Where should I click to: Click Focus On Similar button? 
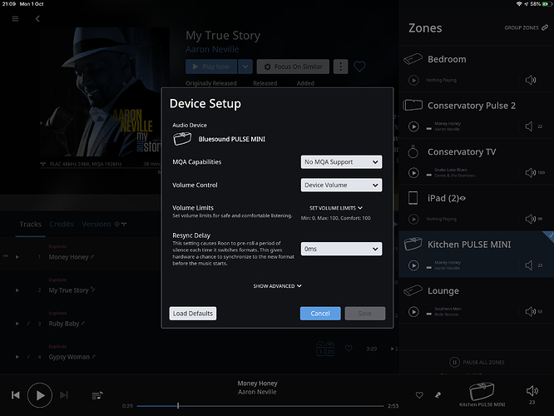pyautogui.click(x=293, y=67)
